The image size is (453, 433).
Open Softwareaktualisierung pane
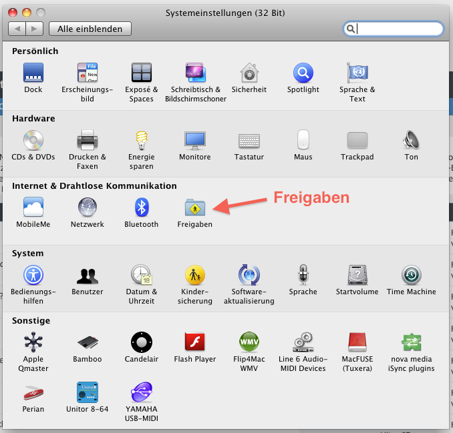pos(249,275)
